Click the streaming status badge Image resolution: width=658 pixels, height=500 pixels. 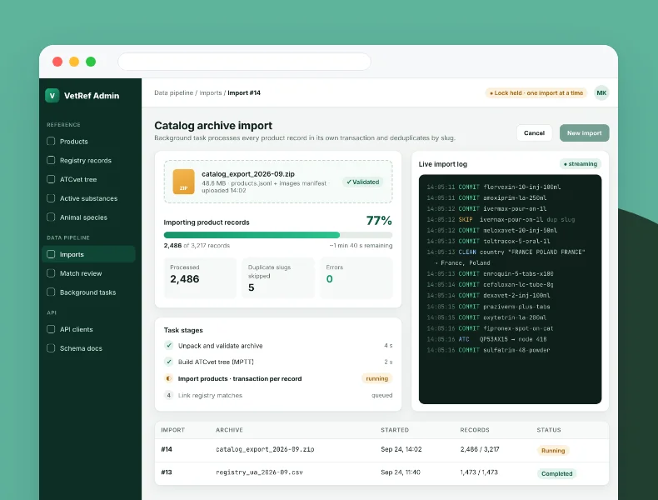581,163
